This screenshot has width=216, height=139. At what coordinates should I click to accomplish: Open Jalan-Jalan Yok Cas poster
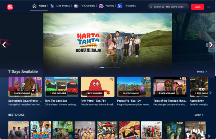point(41,130)
